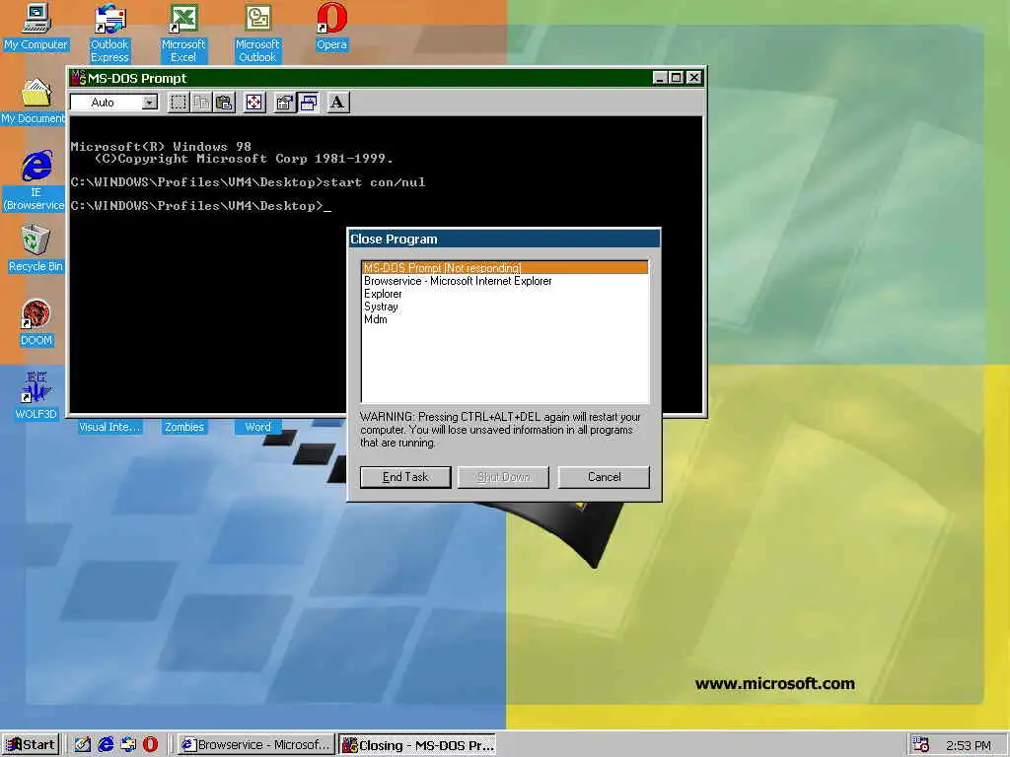Click the 2:53 PM clock

point(969,745)
